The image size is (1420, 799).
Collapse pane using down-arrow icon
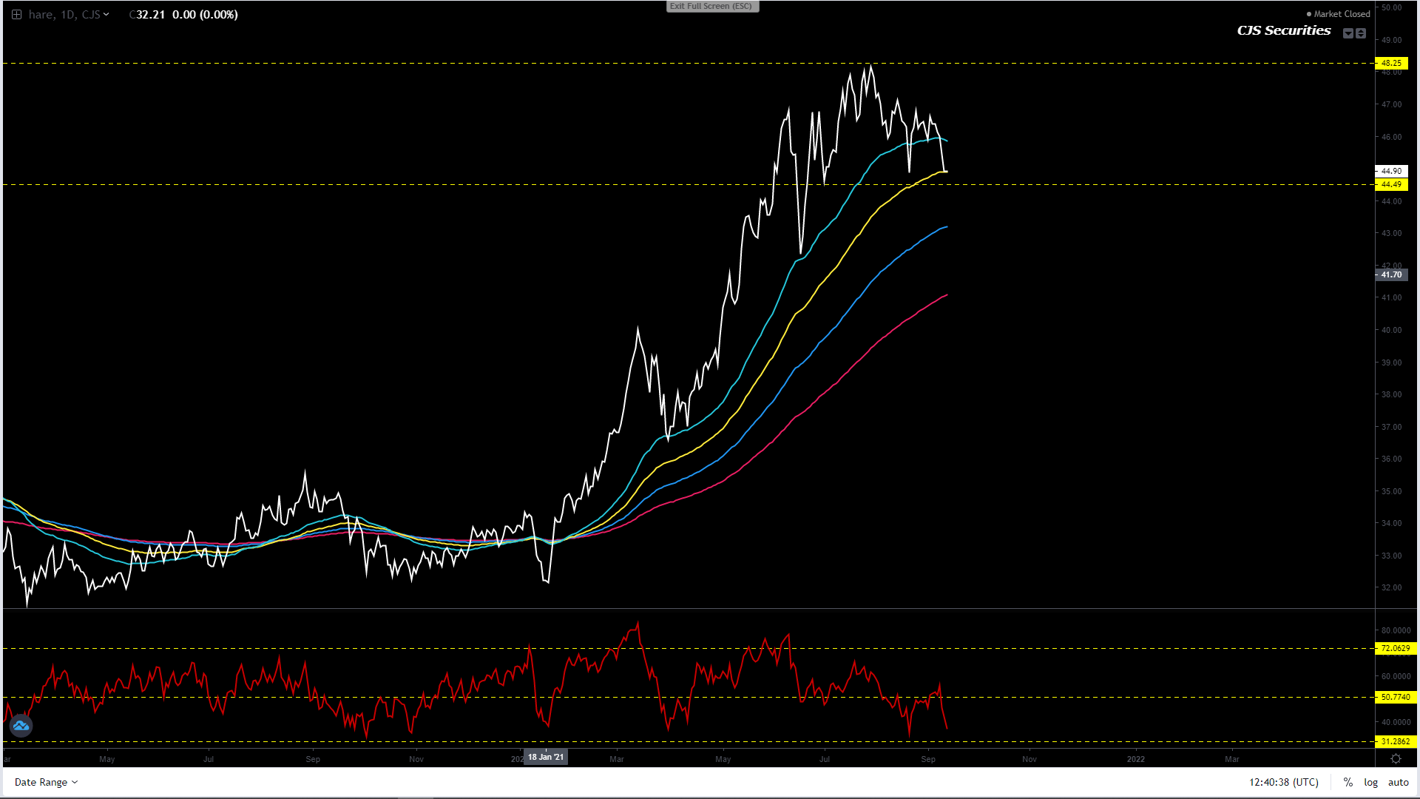pyautogui.click(x=1348, y=33)
